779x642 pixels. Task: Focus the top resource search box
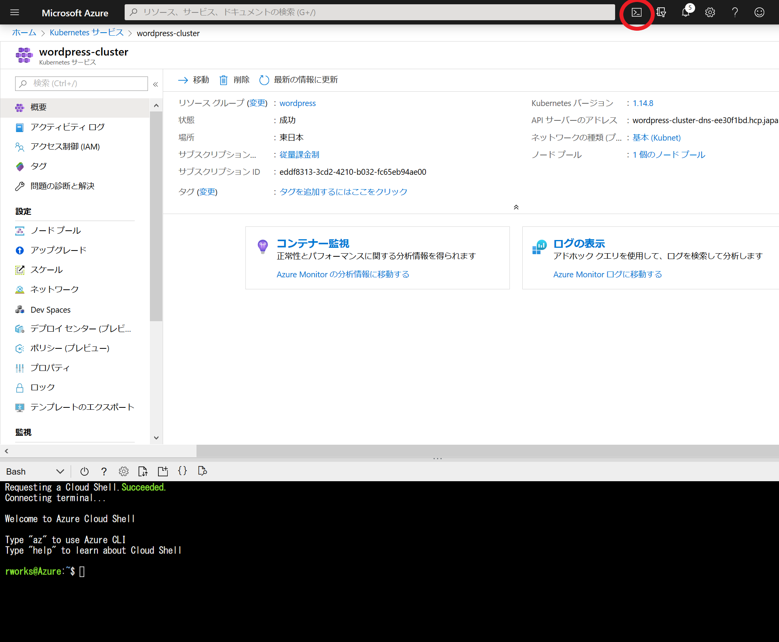370,12
